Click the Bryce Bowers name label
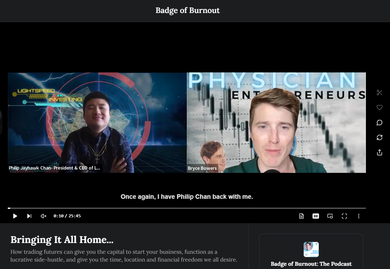This screenshot has width=390, height=269. tap(202, 168)
